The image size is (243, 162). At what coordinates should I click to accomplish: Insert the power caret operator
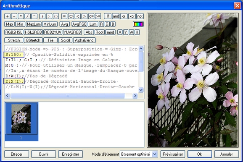34,16
